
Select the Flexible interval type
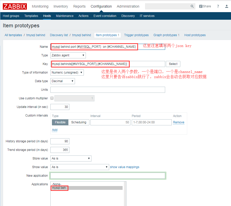point(60,122)
